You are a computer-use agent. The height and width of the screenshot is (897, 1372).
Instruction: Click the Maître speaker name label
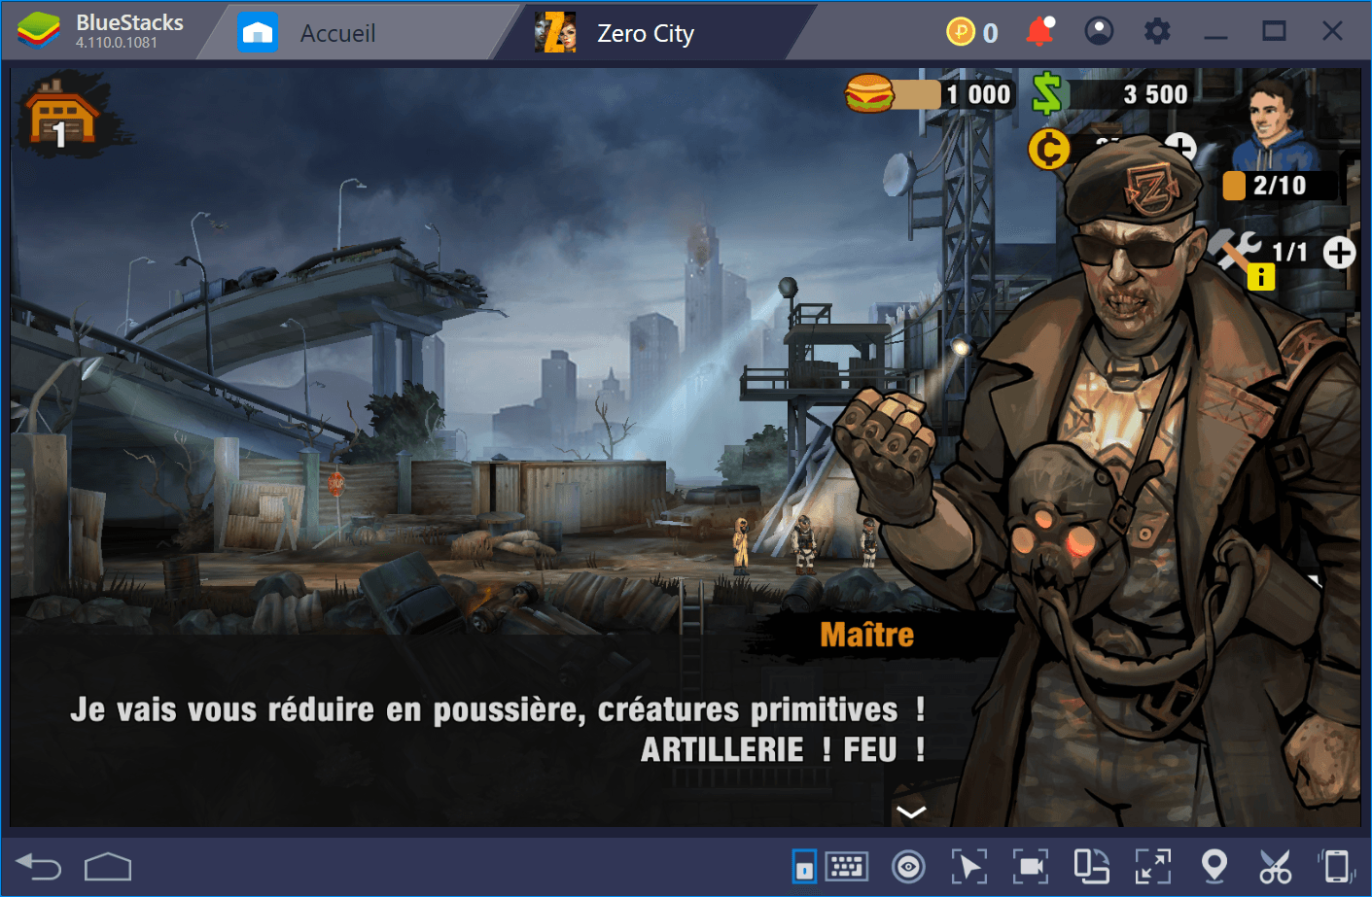tap(866, 635)
